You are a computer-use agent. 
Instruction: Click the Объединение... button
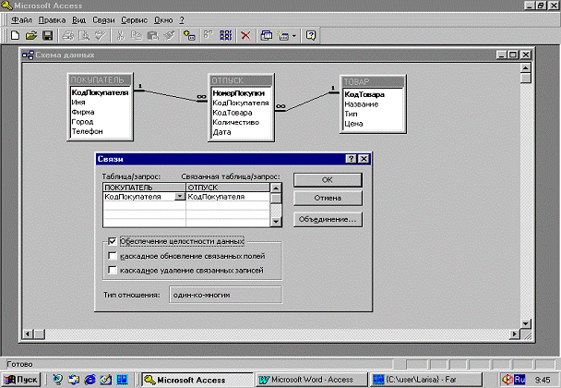[x=326, y=220]
